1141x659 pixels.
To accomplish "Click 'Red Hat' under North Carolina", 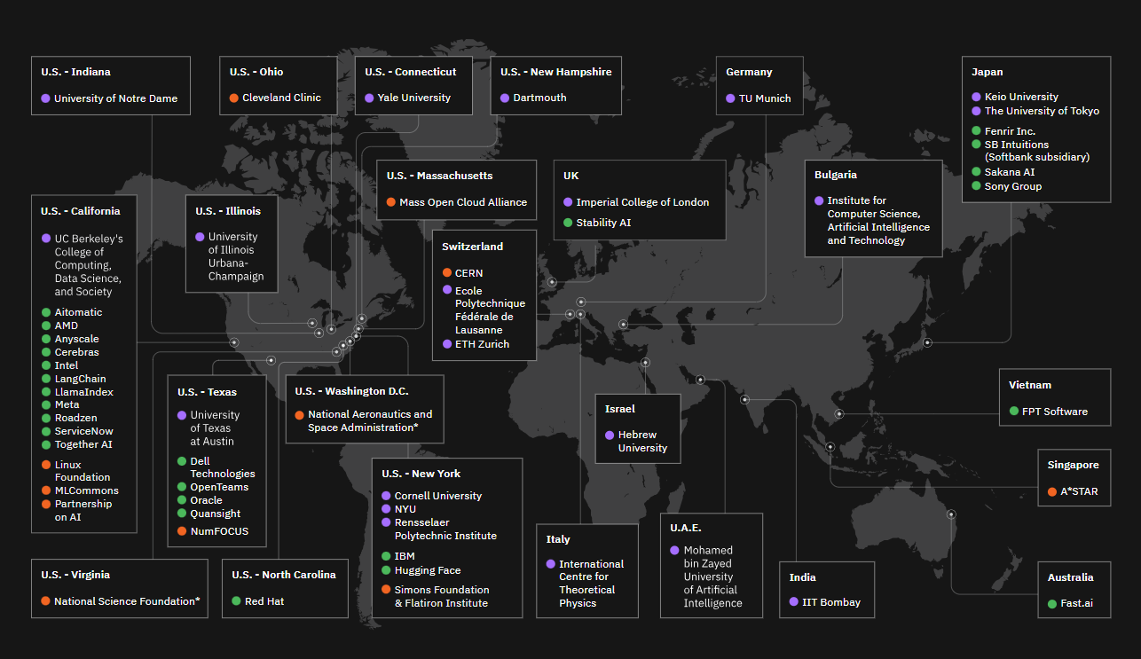I will (x=264, y=601).
